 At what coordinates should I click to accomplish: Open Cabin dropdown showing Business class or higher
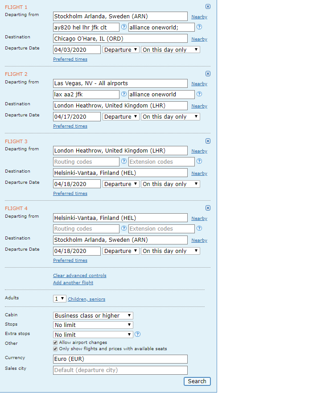(93, 315)
